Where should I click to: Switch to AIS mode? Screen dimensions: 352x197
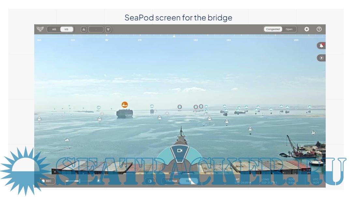54,29
